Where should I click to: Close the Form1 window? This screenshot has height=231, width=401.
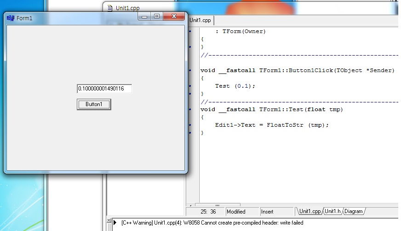tap(173, 17)
